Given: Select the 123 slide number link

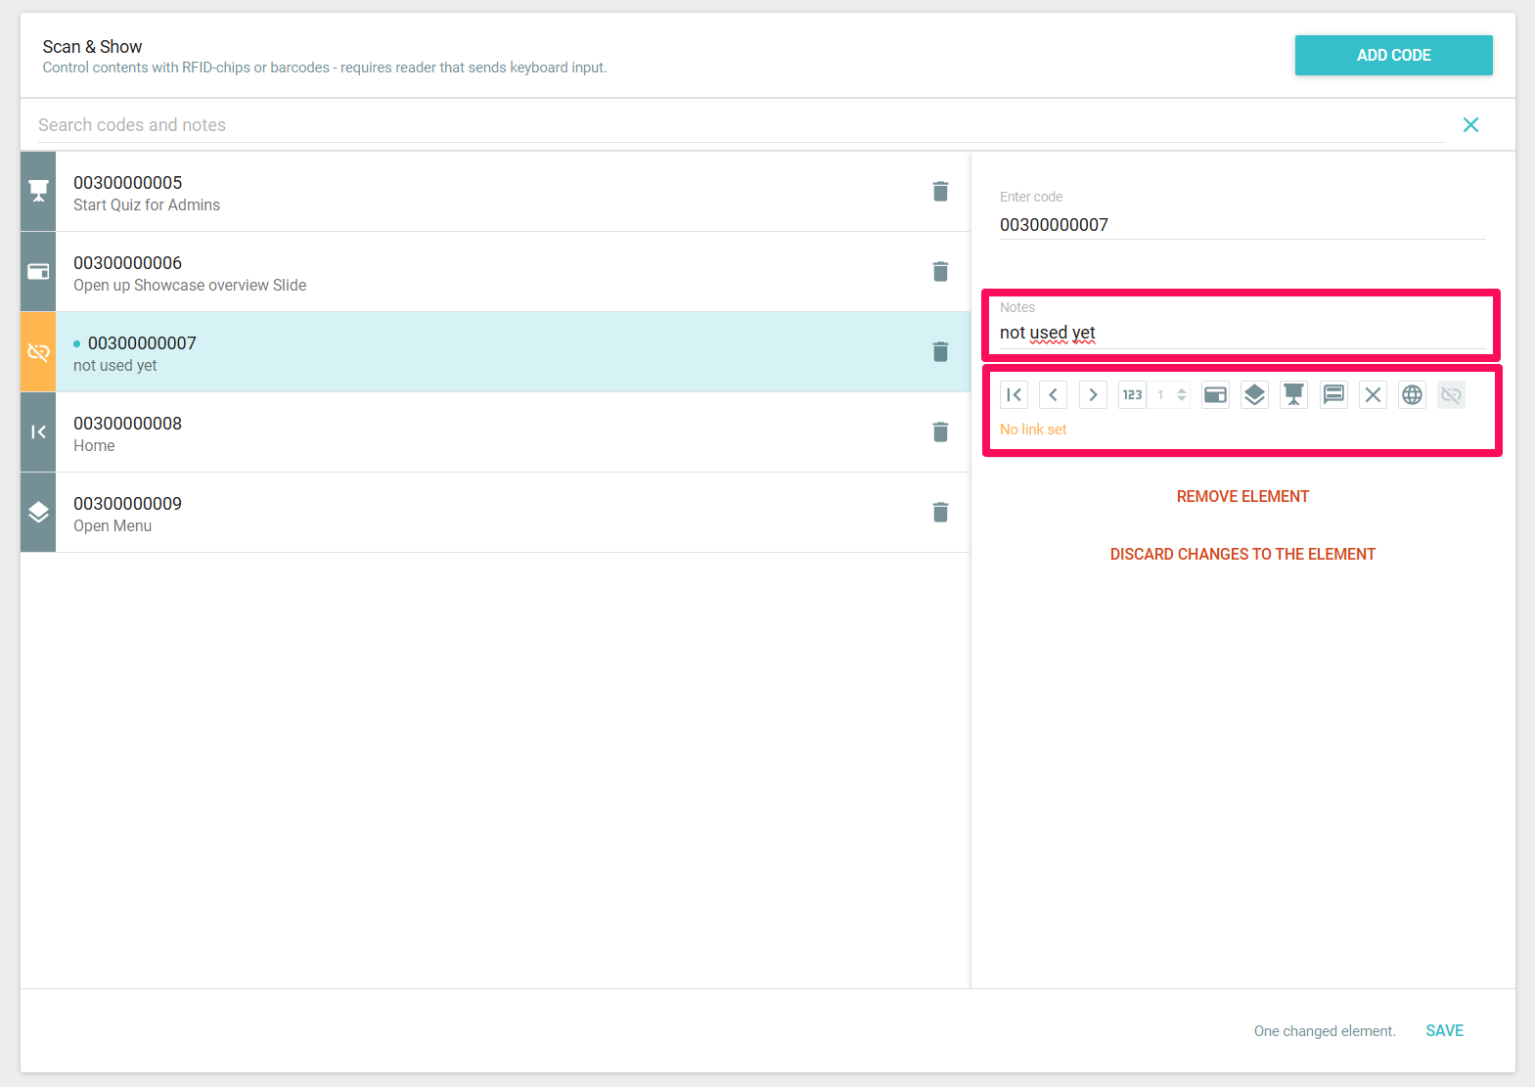Looking at the screenshot, I should coord(1132,395).
